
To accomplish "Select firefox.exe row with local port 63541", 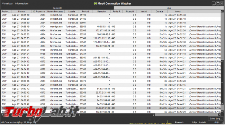I will (111, 46).
